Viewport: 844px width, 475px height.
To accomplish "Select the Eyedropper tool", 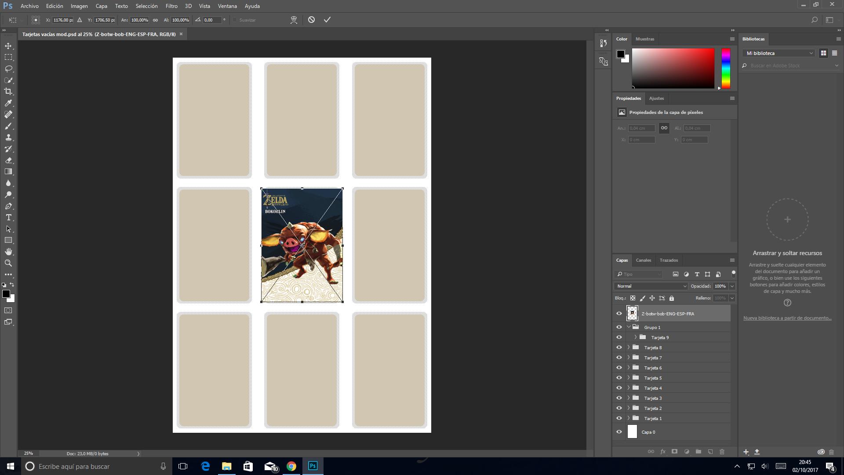I will (x=8, y=103).
